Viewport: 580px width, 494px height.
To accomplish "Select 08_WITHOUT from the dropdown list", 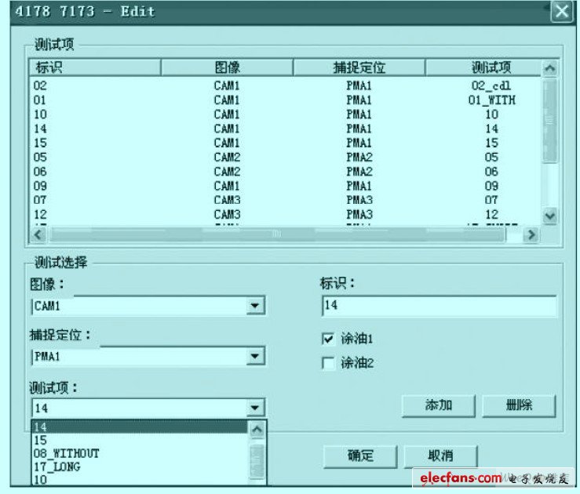I will click(67, 454).
